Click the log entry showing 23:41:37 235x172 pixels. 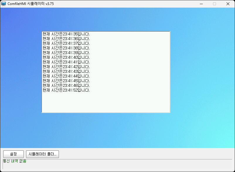coord(66,43)
